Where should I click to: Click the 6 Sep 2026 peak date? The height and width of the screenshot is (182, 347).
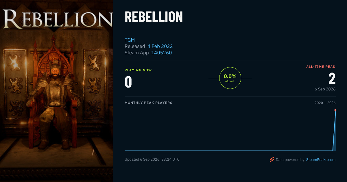(x=325, y=89)
